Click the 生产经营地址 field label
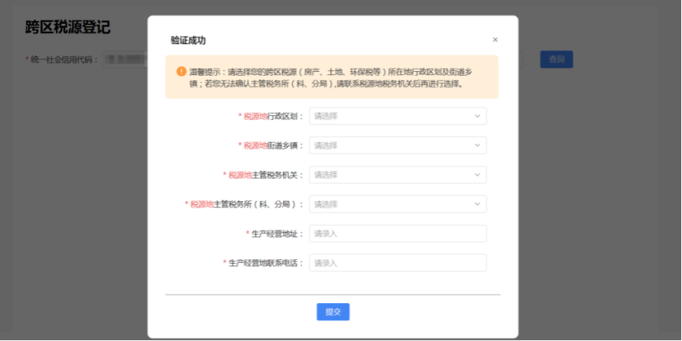The image size is (682, 341). 277,234
